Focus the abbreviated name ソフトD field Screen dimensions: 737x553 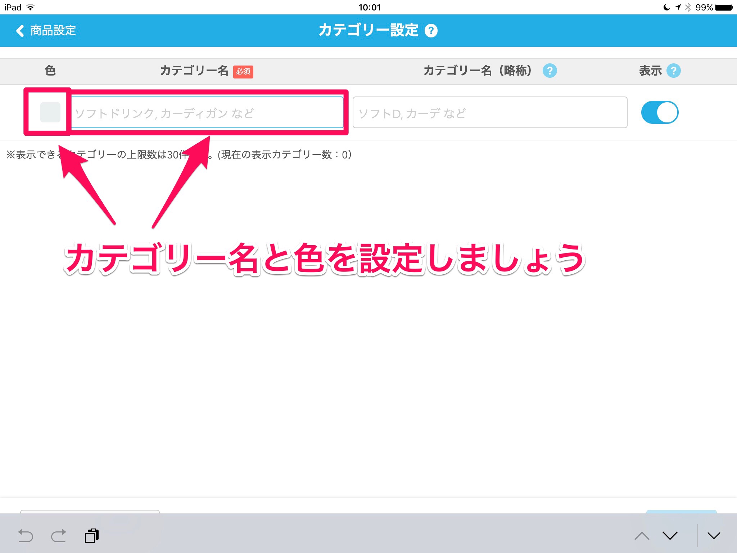[489, 112]
